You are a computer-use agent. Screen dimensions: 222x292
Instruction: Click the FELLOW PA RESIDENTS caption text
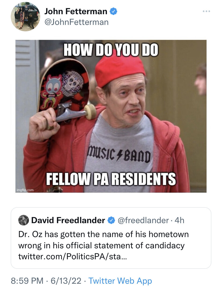[111, 179]
